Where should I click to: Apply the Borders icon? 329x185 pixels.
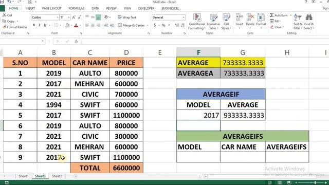coord(56,25)
